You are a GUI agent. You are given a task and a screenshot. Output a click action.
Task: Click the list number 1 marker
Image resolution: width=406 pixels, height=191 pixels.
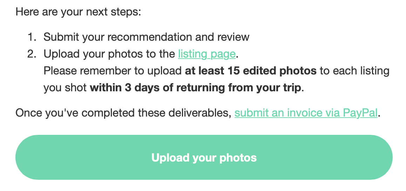(x=32, y=37)
